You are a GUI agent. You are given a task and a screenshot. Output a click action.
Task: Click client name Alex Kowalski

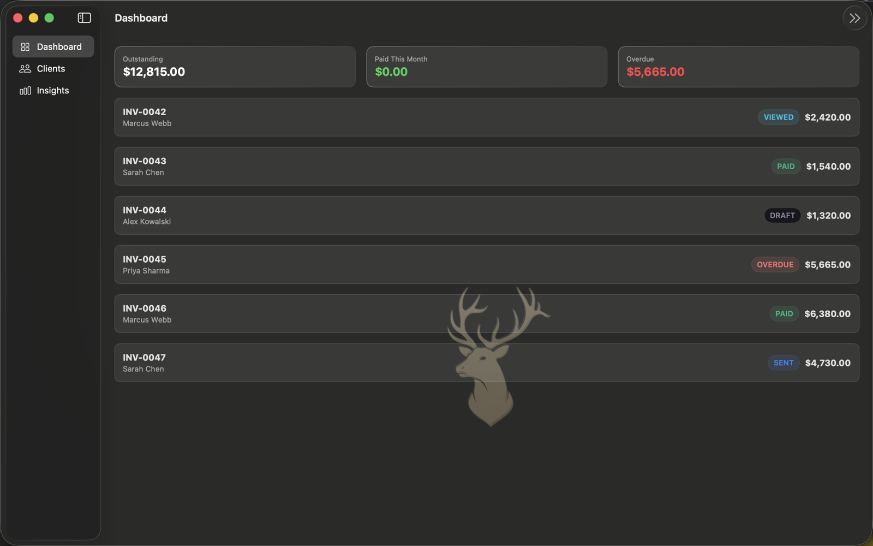coord(147,222)
